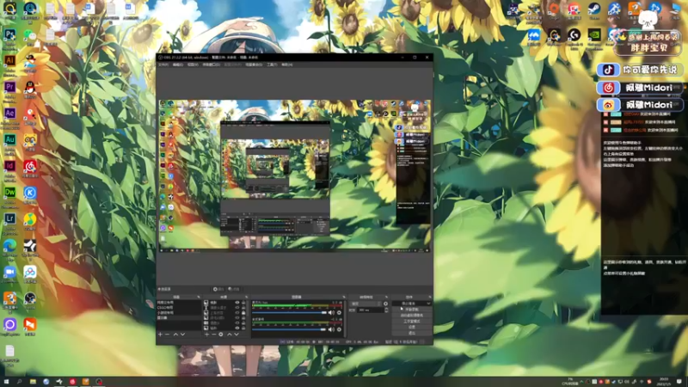The height and width of the screenshot is (387, 688).
Task: Click the 启动虚拟摄像机 virtual camera button
Action: click(412, 315)
